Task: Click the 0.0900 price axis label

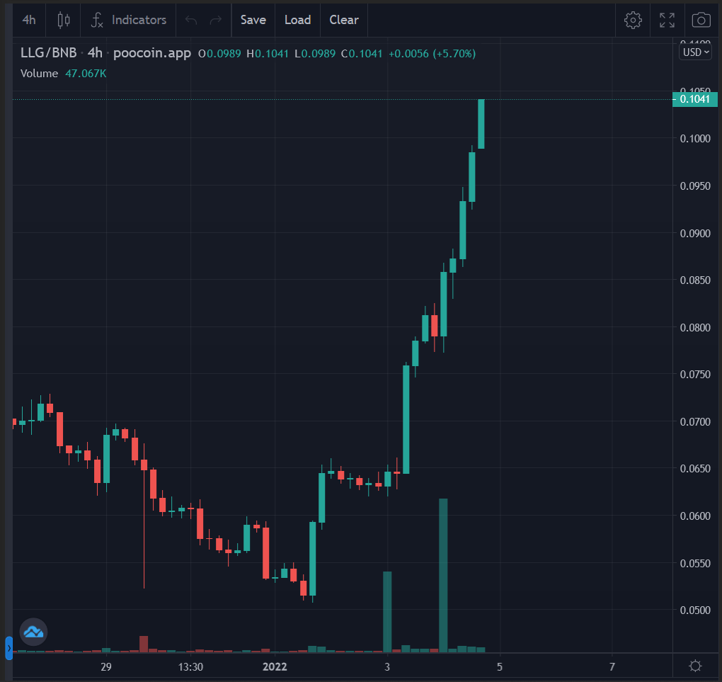Action: point(695,233)
